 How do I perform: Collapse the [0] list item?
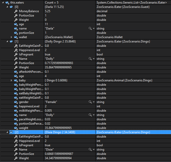(7, 7)
